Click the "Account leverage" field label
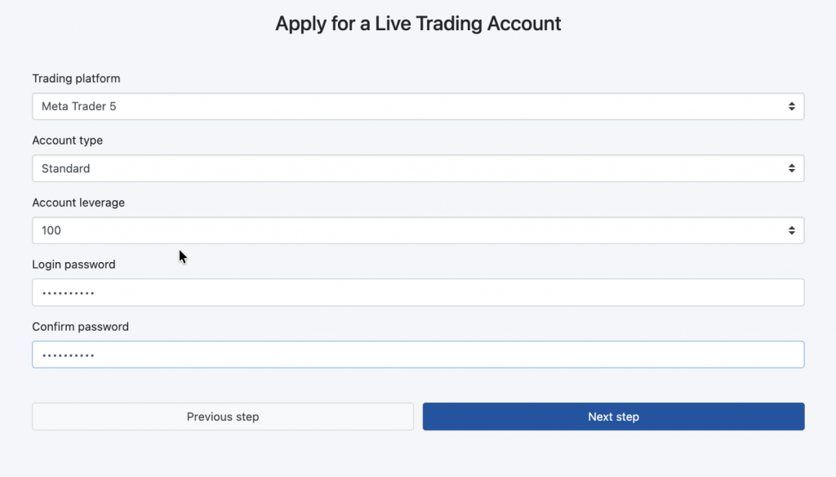Image resolution: width=836 pixels, height=477 pixels. pyautogui.click(x=78, y=203)
